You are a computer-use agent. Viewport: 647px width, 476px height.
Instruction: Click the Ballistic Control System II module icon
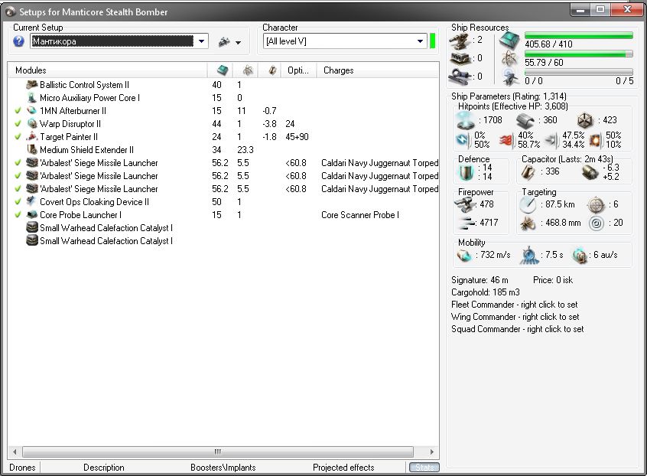click(32, 85)
